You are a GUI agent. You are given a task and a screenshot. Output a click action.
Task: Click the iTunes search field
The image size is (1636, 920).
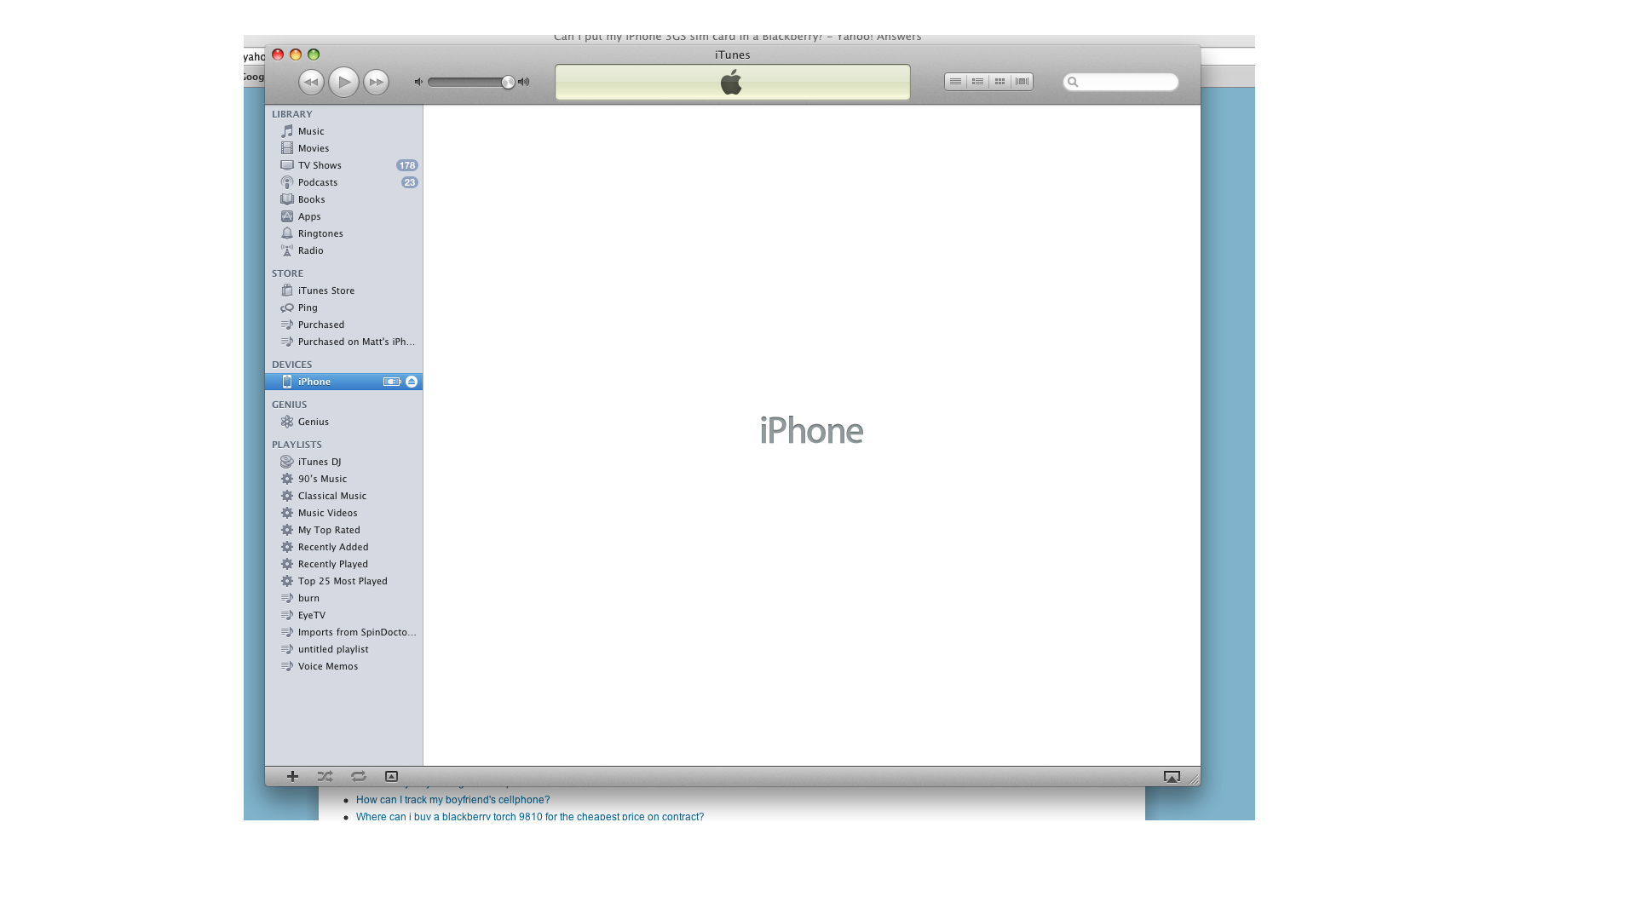pyautogui.click(x=1120, y=82)
